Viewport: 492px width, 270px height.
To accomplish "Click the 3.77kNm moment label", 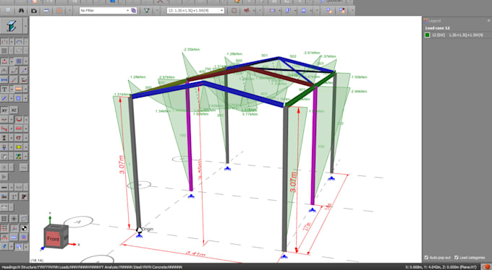I will coord(250,114).
